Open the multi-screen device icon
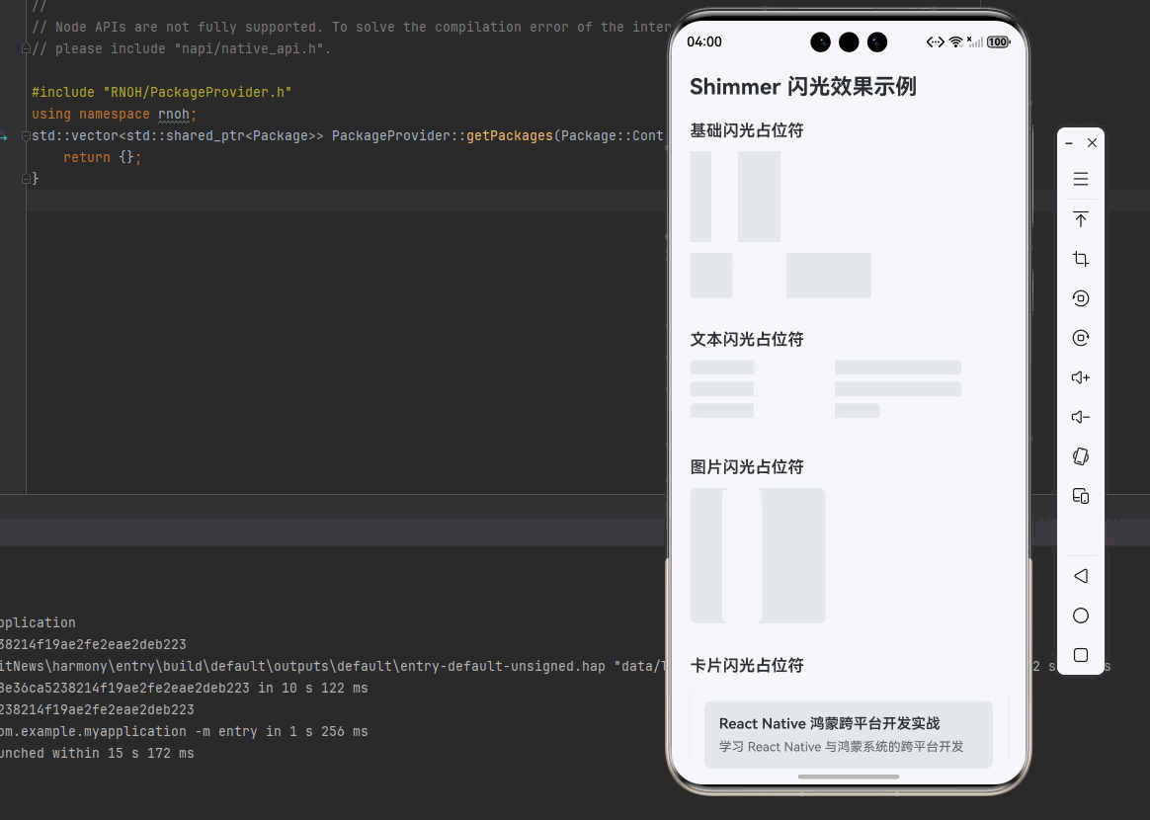 coord(1080,496)
